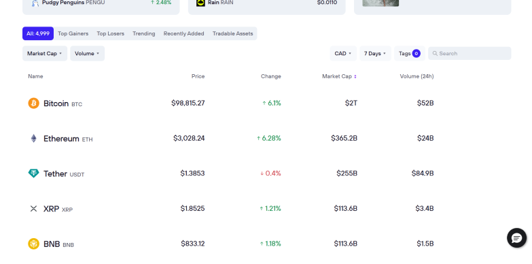Click Ethereum volume $24B

(425, 138)
